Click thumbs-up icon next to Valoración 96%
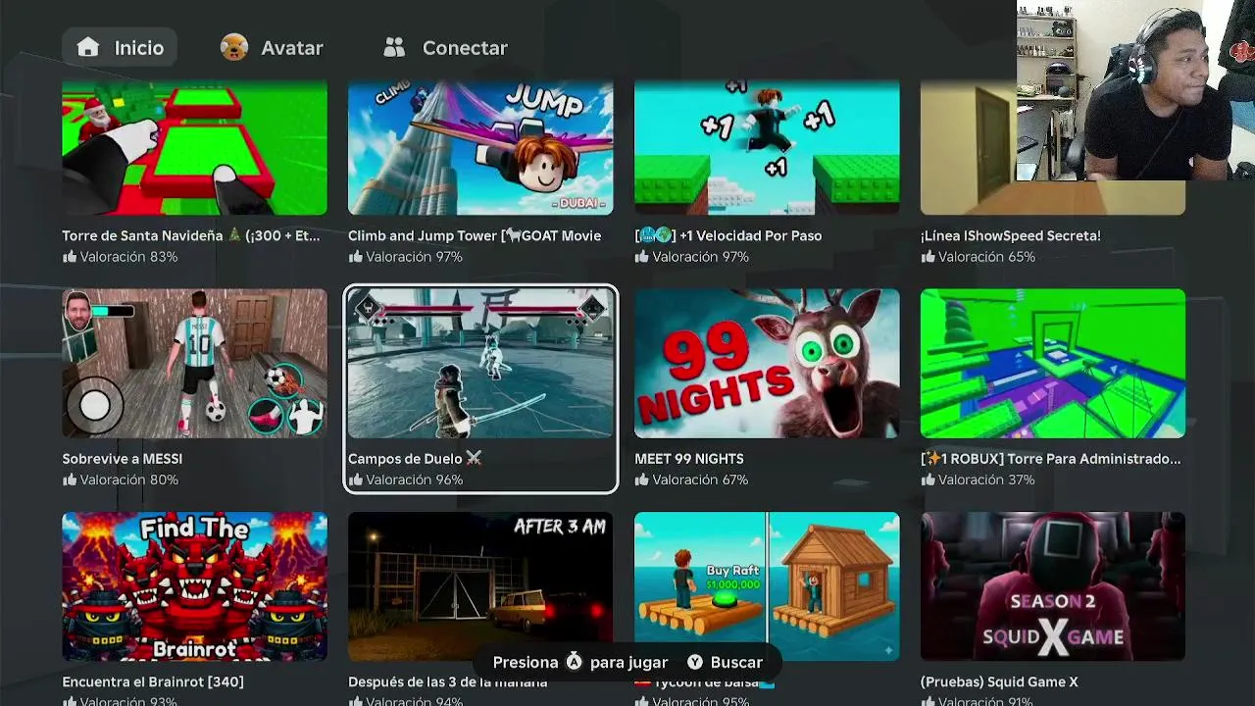Image resolution: width=1255 pixels, height=706 pixels. pos(355,479)
